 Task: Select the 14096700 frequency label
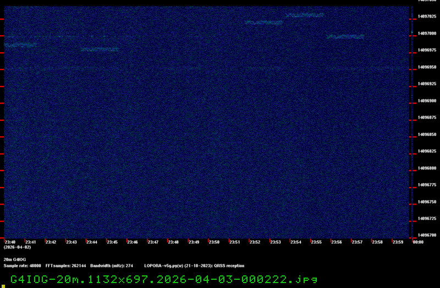427,235
